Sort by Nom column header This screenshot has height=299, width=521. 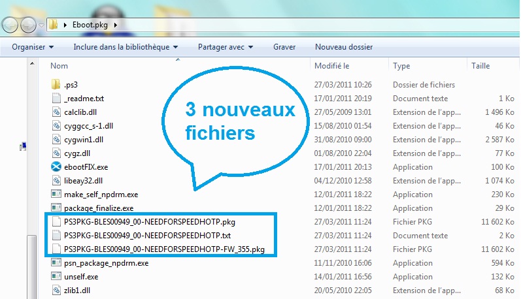(x=59, y=66)
